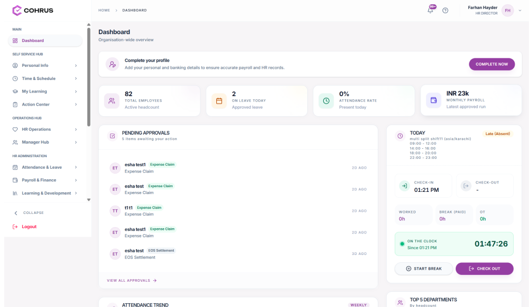Expand Learning & Development chevron
This screenshot has height=307, width=531.
76,193
